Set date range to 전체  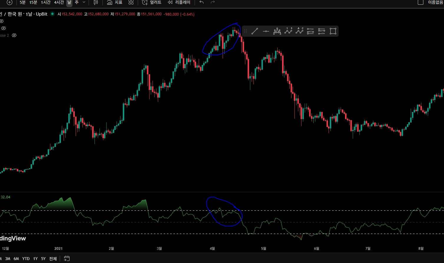coord(53,259)
